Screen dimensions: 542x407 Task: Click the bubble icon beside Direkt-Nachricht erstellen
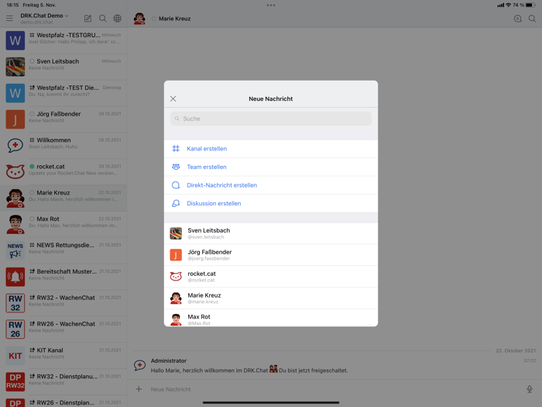click(x=176, y=185)
